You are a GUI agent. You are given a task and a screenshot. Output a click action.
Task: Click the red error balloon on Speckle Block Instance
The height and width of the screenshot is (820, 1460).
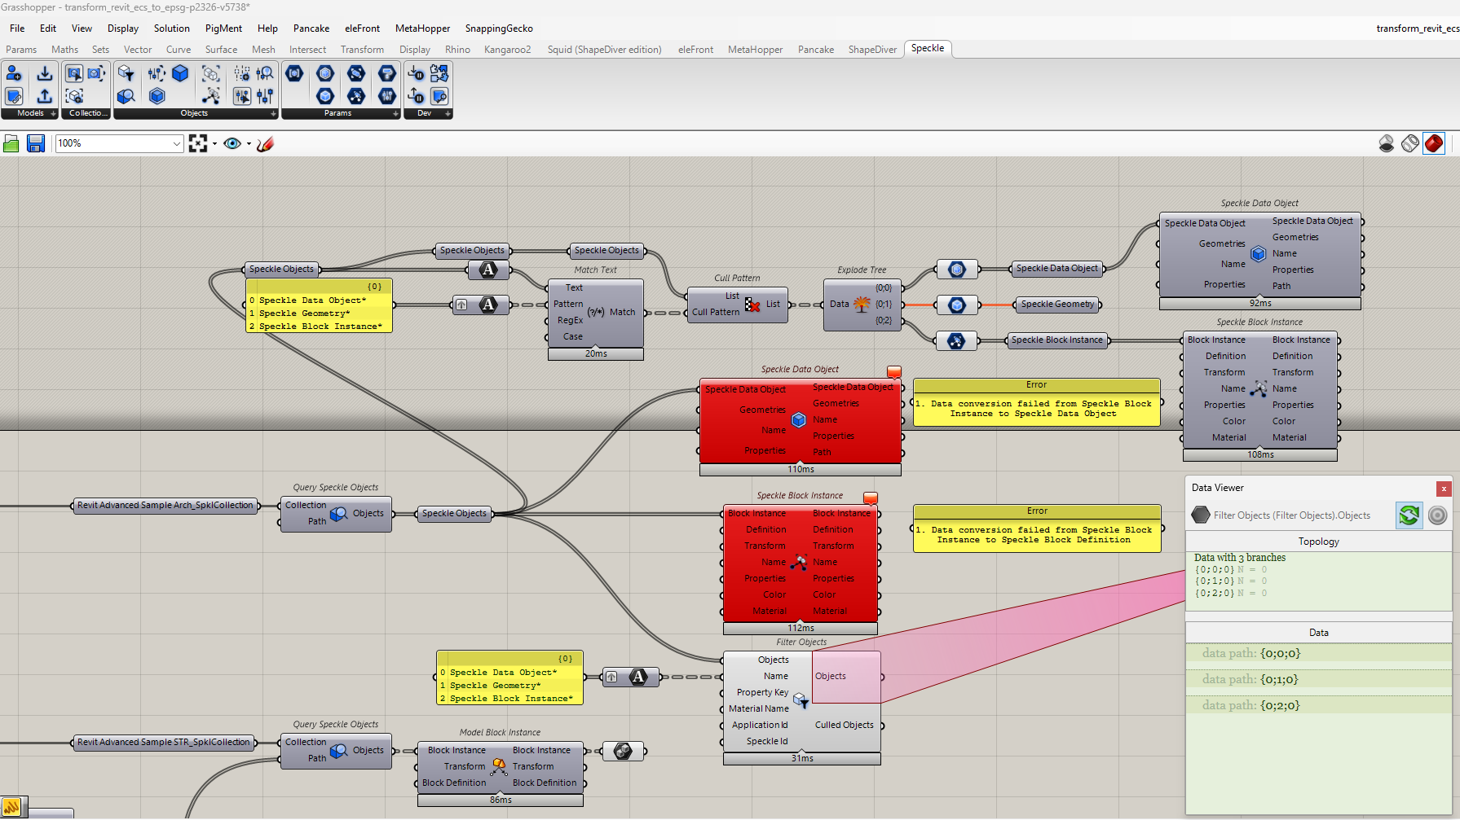(871, 498)
